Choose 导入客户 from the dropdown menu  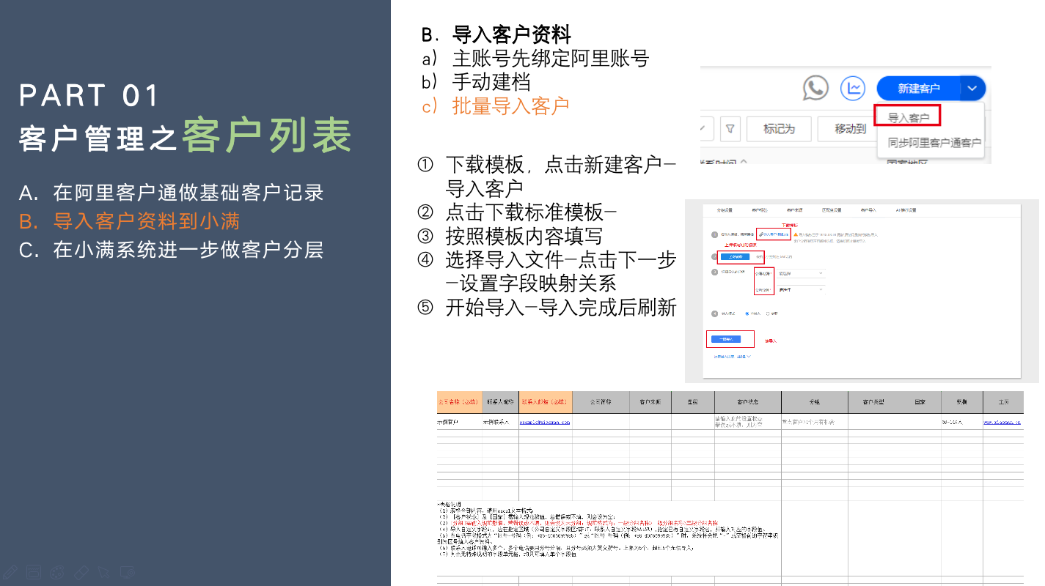click(908, 117)
